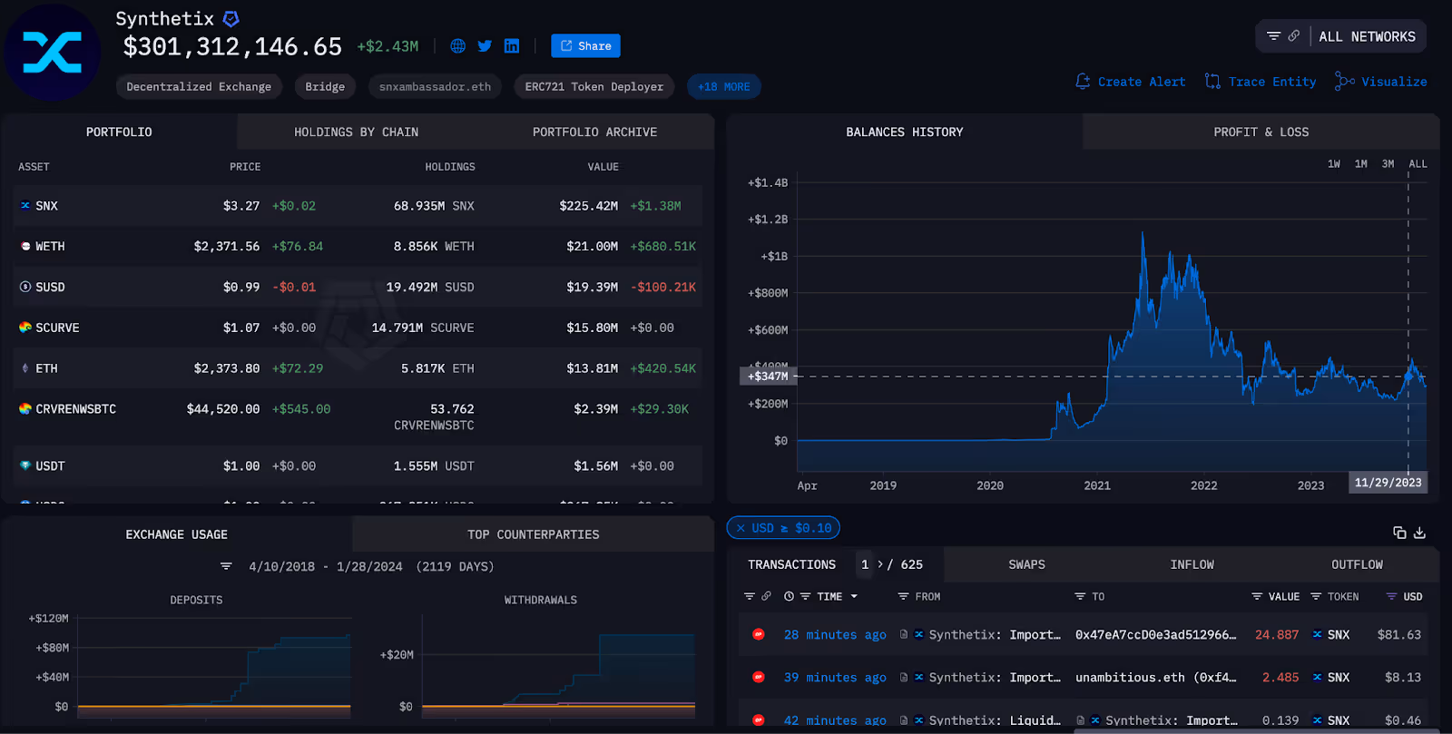
Task: Click the Trace Entity icon
Action: coord(1212,82)
